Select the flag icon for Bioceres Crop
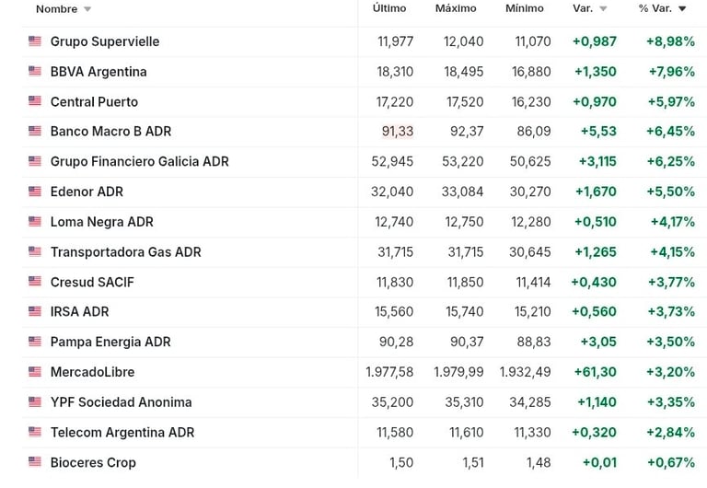The width and height of the screenshot is (707, 488). click(x=35, y=461)
